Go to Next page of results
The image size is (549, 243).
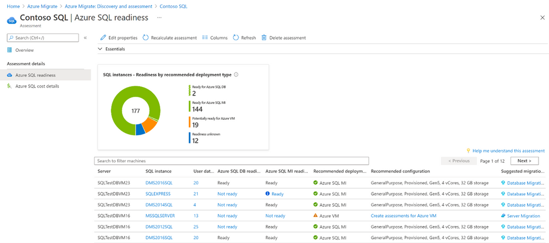pyautogui.click(x=524, y=161)
